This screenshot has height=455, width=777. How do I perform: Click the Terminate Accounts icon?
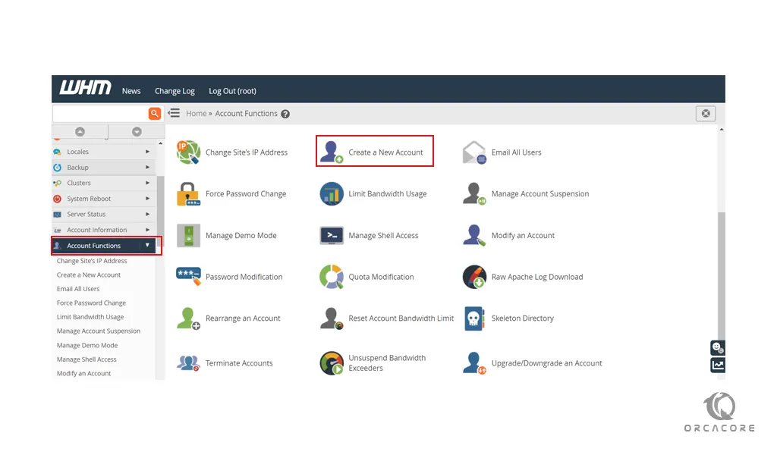[x=188, y=363]
